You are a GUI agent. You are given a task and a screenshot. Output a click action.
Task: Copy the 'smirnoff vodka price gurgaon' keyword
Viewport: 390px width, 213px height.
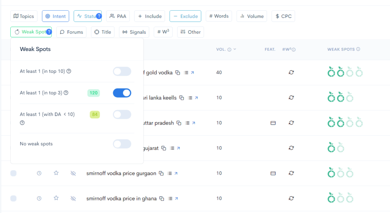tap(161, 174)
